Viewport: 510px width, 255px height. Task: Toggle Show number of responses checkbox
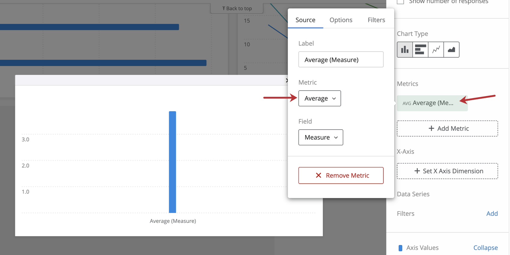pyautogui.click(x=400, y=1)
